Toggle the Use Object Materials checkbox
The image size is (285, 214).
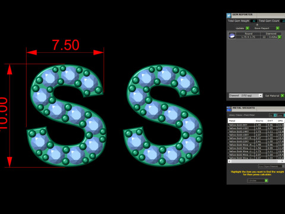point(283,166)
